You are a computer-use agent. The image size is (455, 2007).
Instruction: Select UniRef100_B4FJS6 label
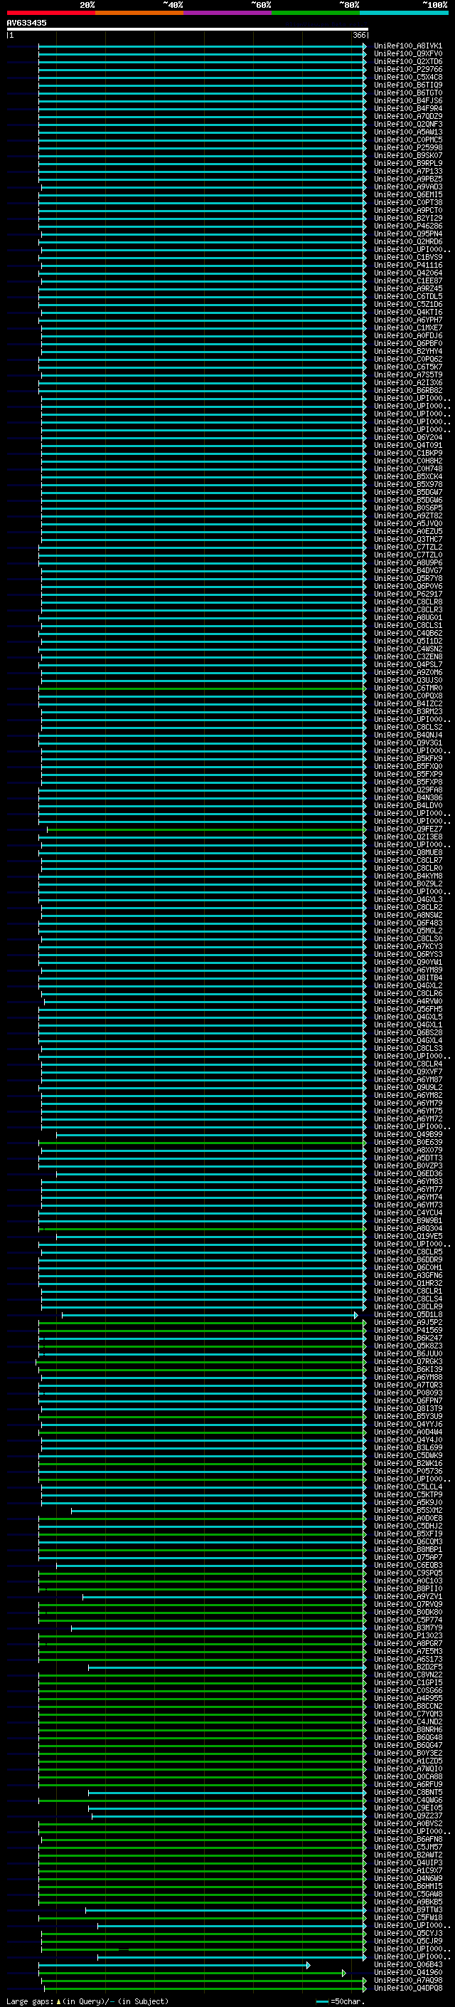coord(407,100)
